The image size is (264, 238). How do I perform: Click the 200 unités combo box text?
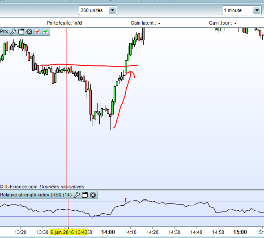coord(92,10)
